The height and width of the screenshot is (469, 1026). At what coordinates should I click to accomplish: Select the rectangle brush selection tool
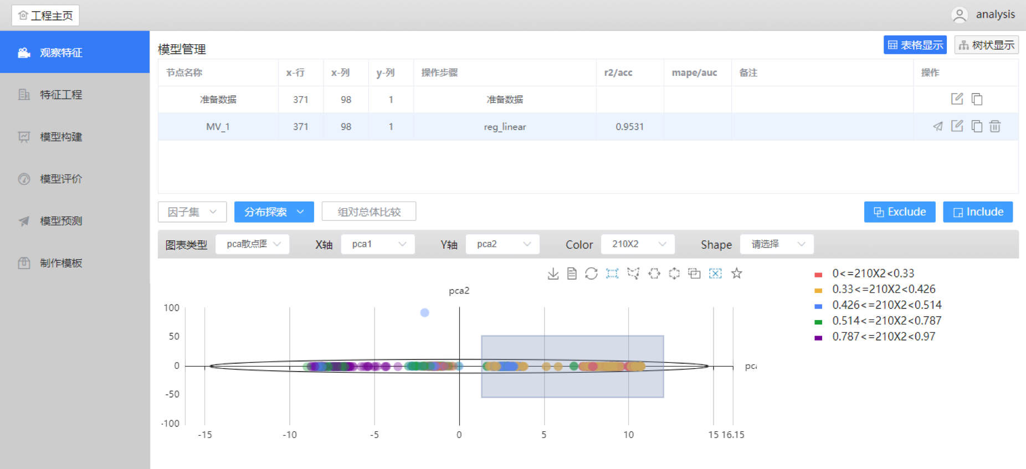(x=612, y=274)
